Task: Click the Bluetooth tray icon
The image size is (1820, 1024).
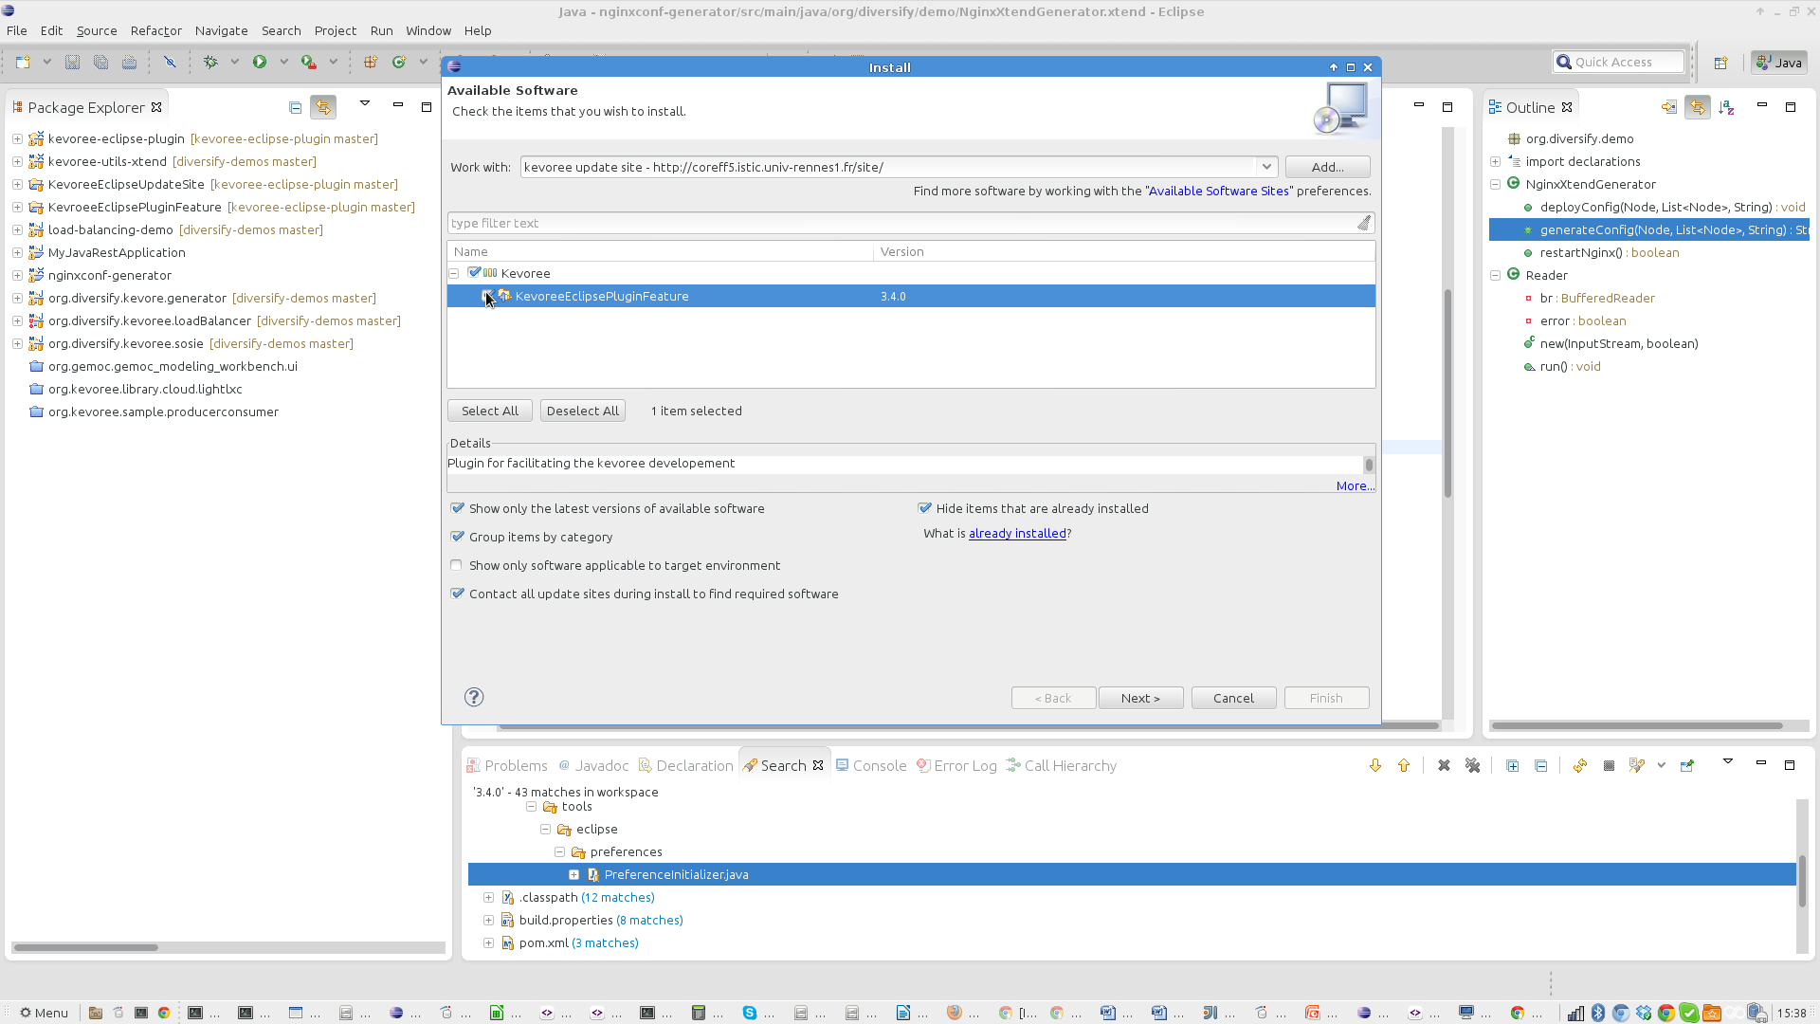Action: point(1597,1013)
